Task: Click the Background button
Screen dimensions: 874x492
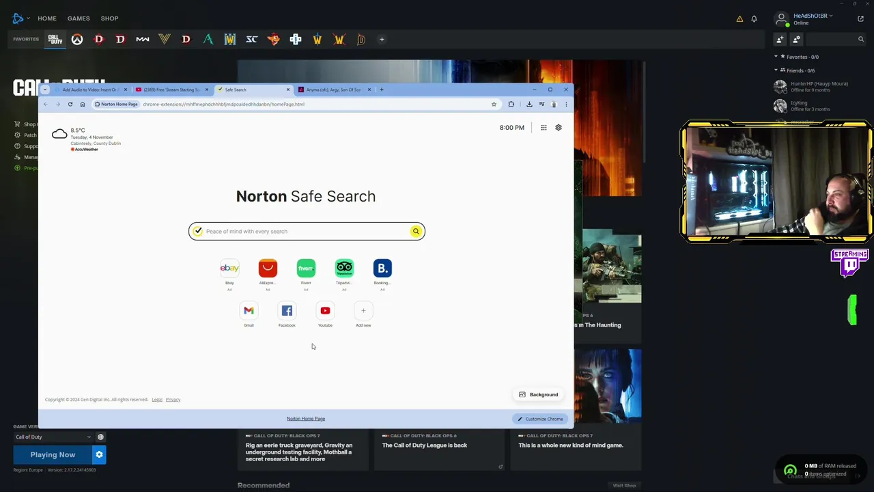Action: pos(539,395)
